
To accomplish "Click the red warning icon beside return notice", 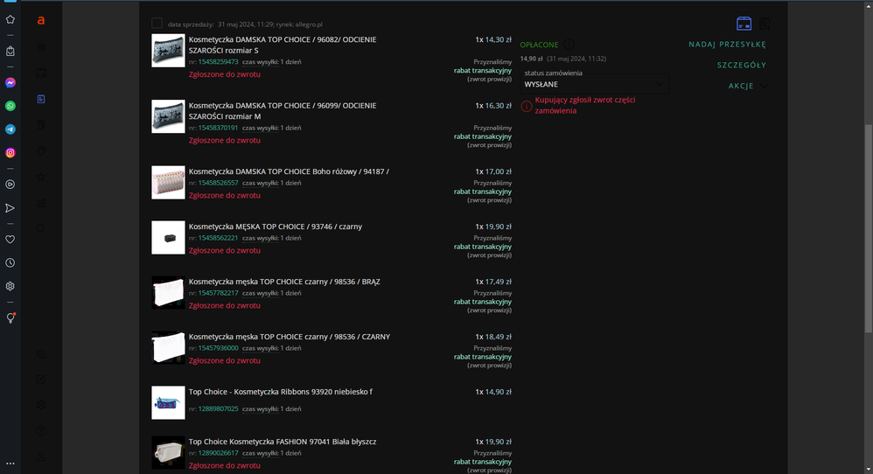I will coord(526,106).
